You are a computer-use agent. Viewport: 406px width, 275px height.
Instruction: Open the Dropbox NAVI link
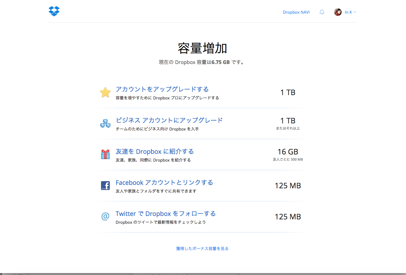296,12
